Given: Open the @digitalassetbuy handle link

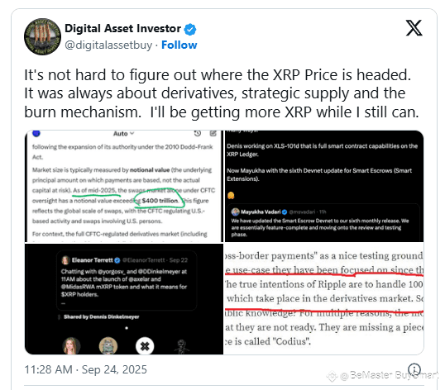Looking at the screenshot, I should point(108,45).
